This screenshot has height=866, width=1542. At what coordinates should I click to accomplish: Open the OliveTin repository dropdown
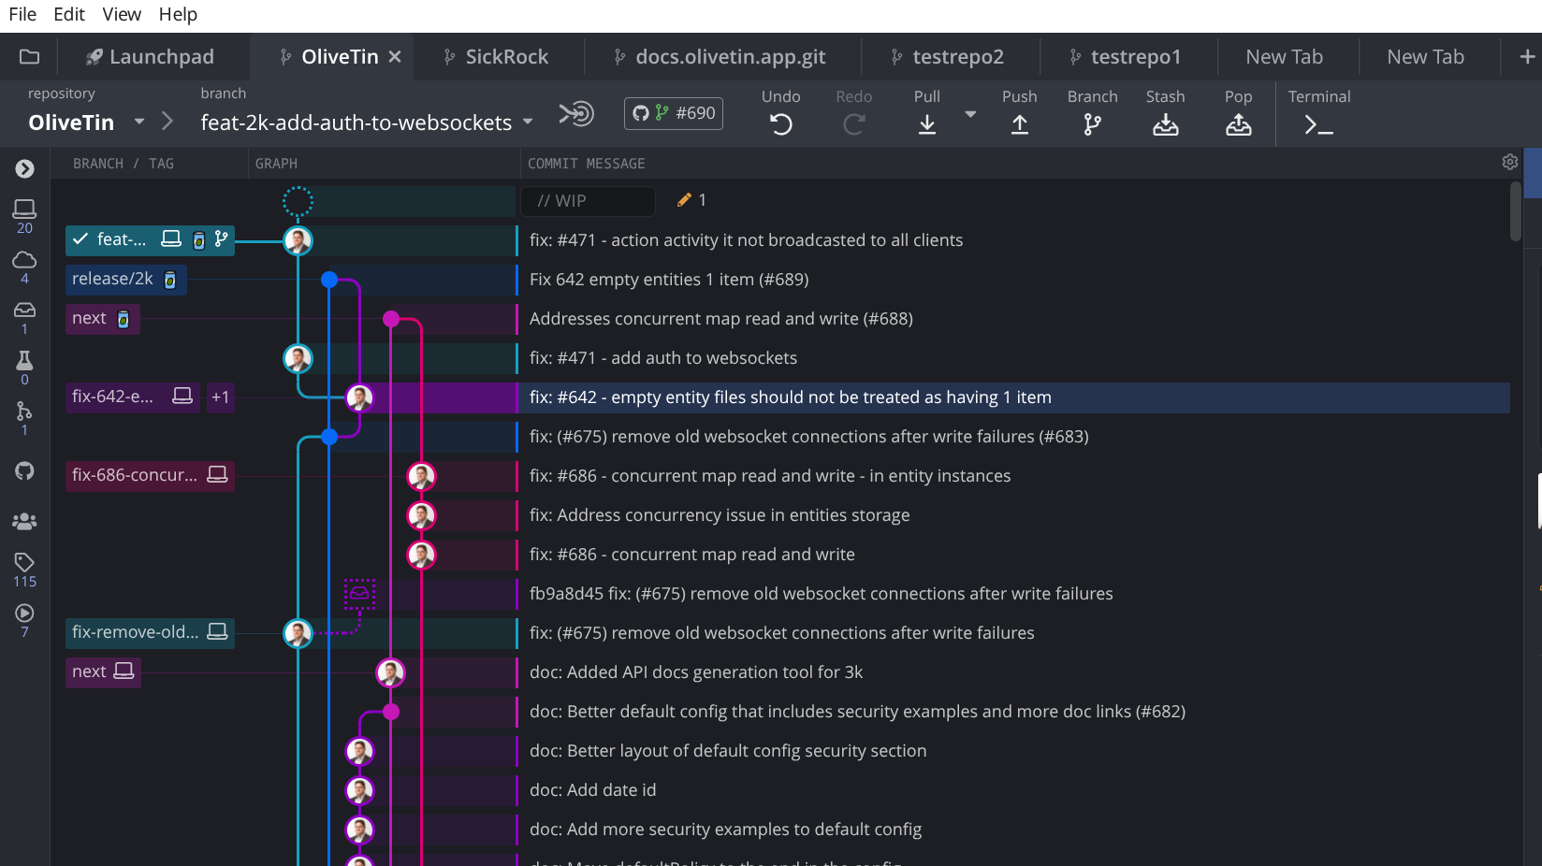tap(138, 122)
